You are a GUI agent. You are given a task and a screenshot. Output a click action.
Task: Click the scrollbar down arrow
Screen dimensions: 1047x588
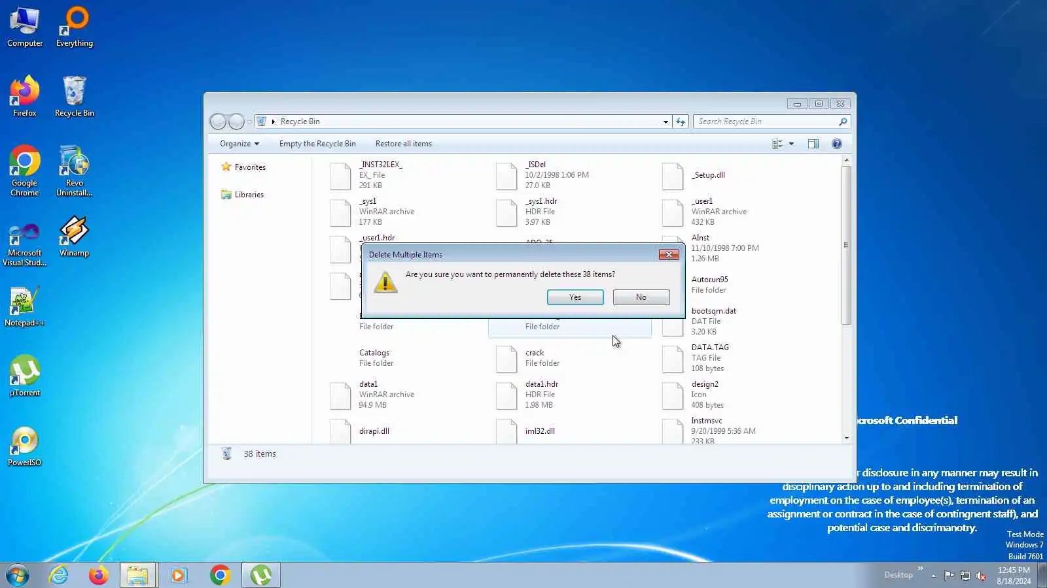tap(846, 438)
